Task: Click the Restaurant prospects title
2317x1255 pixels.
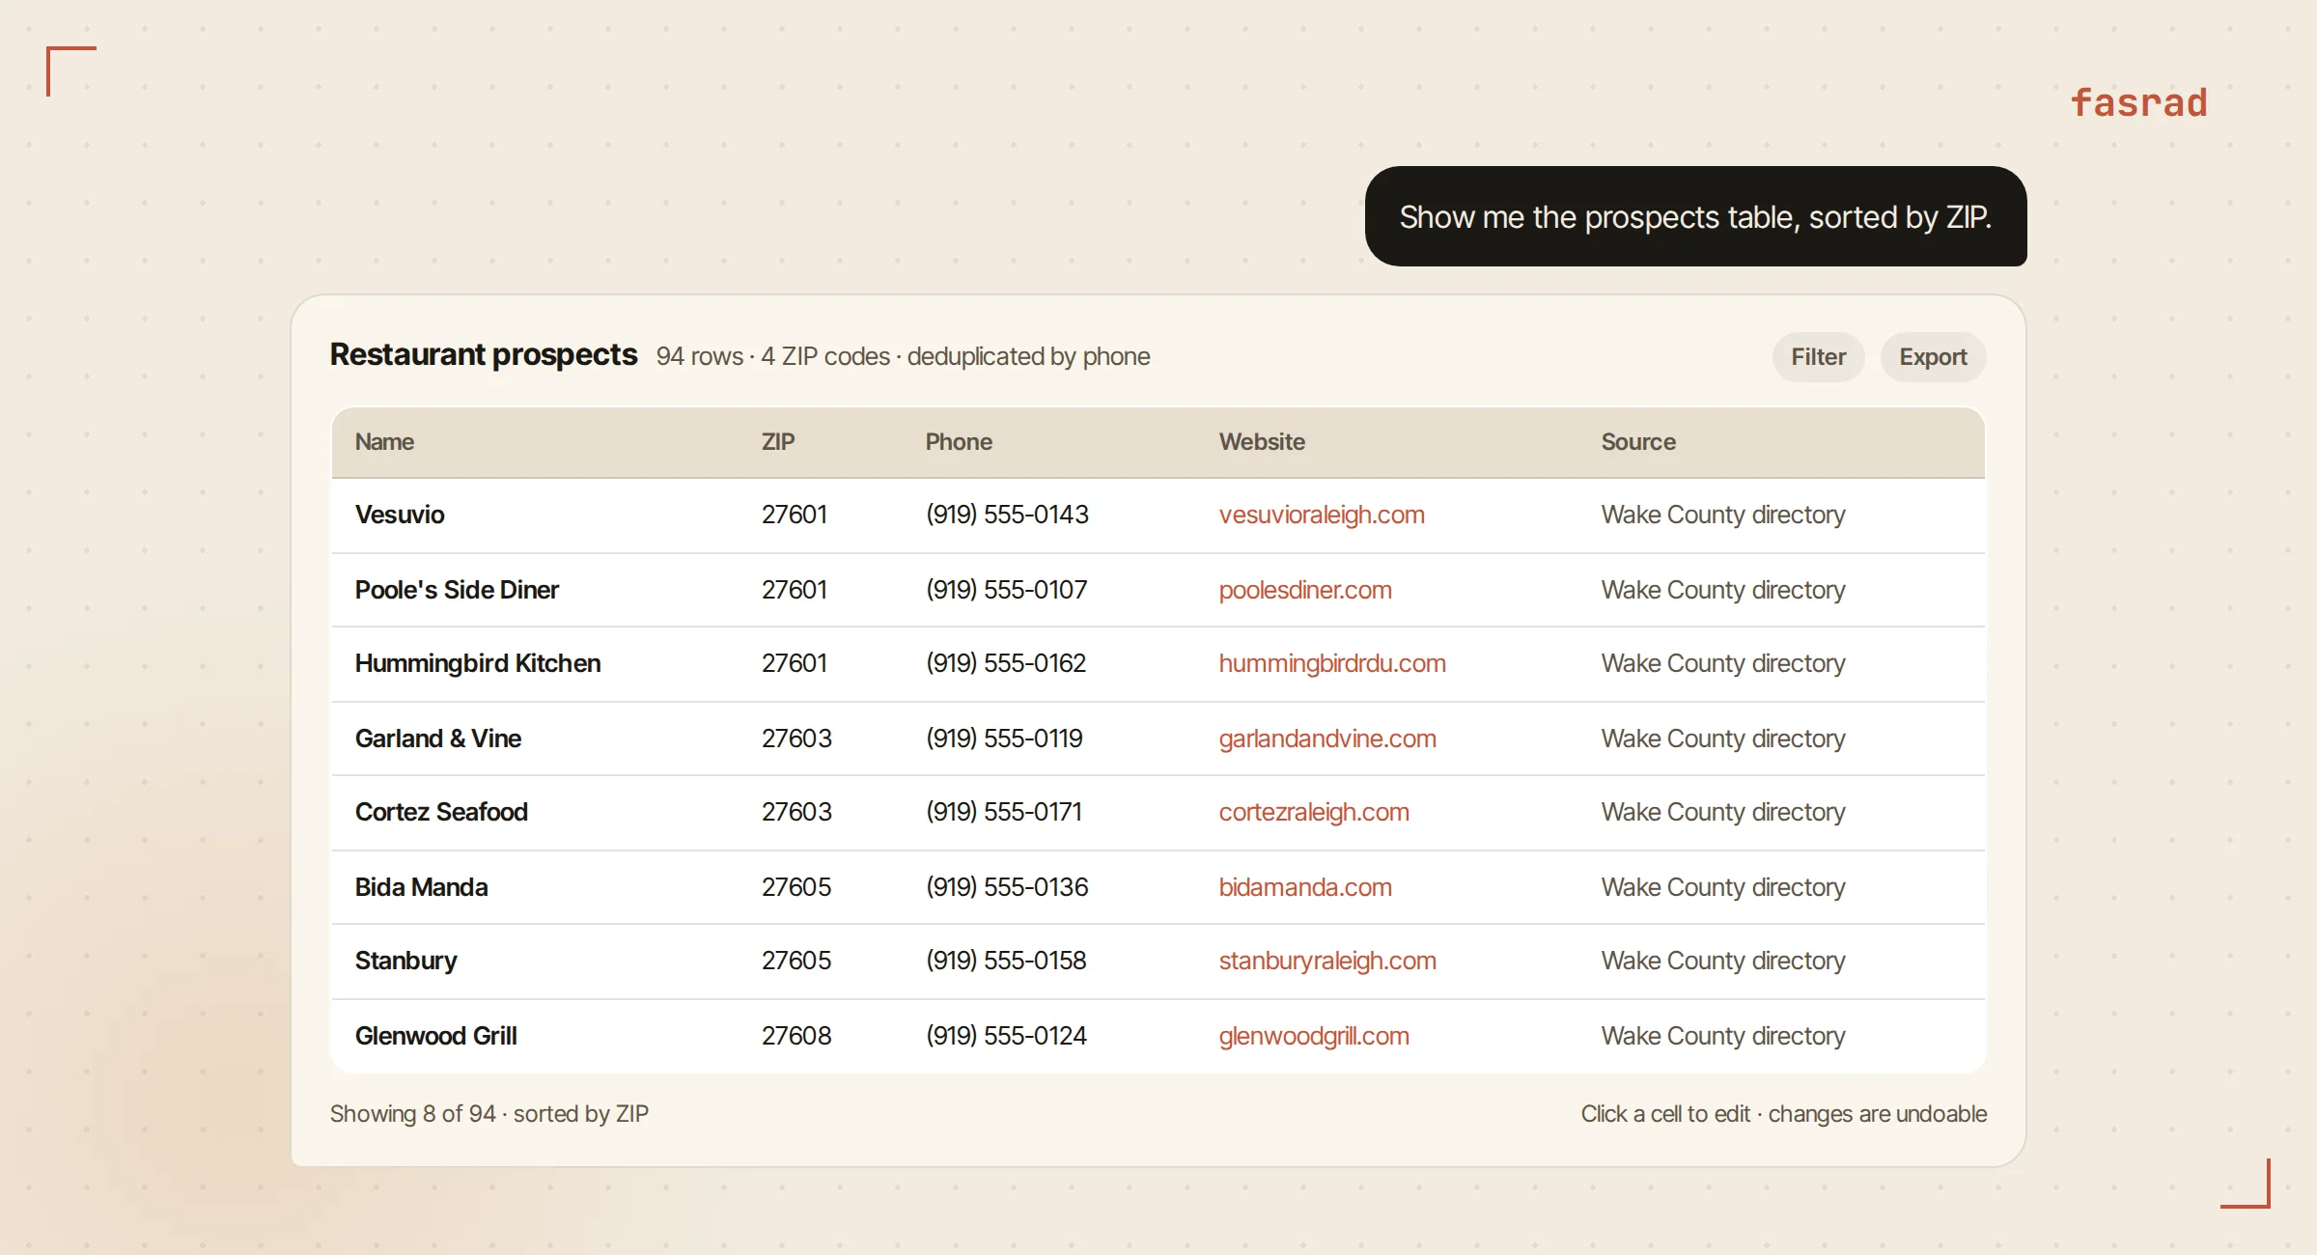Action: pos(484,355)
